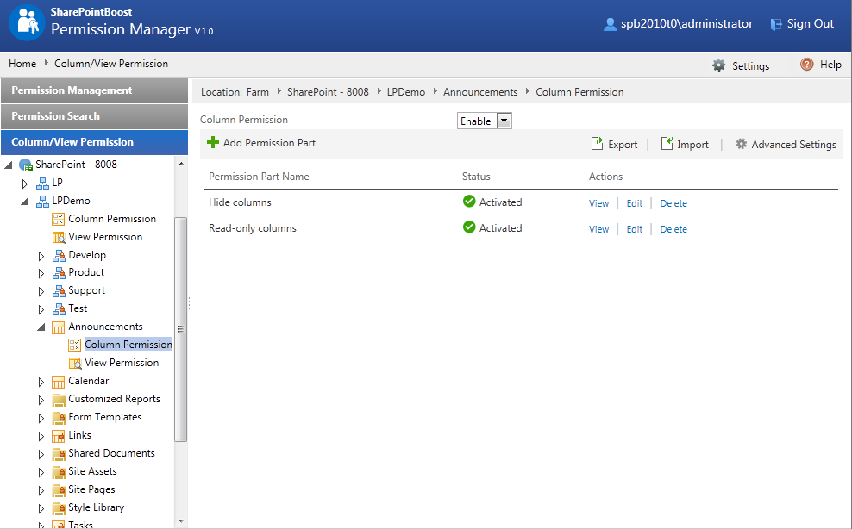852x529 pixels.
Task: Select View Permission under Announcements
Action: click(122, 363)
